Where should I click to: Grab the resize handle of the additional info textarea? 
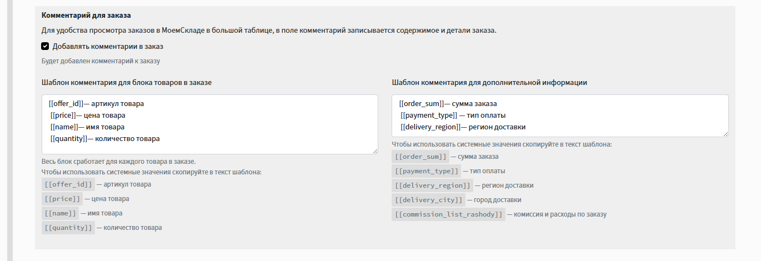click(725, 133)
